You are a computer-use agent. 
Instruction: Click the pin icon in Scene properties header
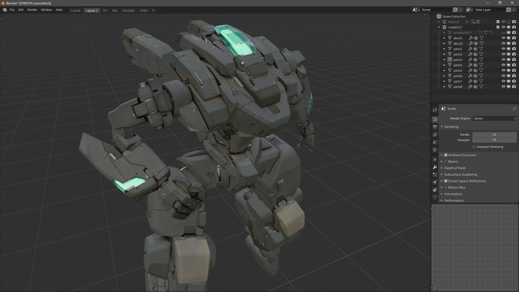(x=514, y=109)
